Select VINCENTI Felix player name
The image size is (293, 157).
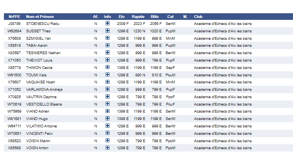[39, 133]
